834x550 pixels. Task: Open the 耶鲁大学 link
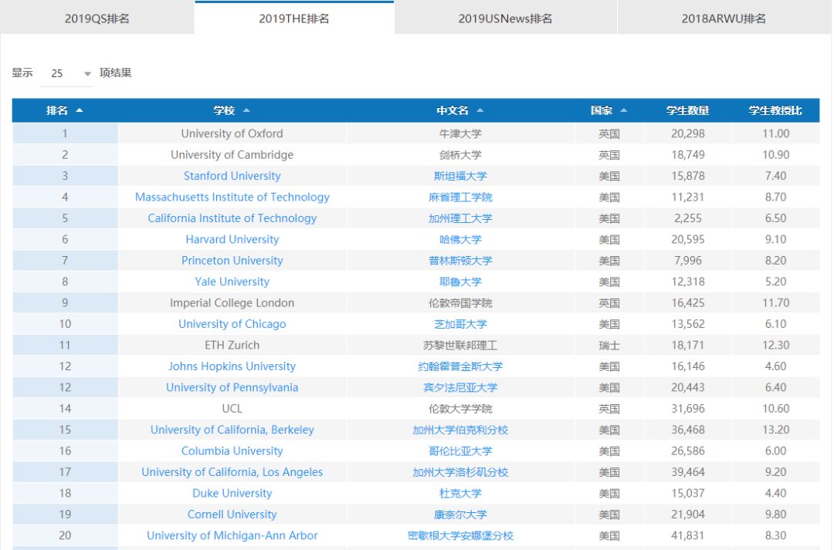pos(460,282)
